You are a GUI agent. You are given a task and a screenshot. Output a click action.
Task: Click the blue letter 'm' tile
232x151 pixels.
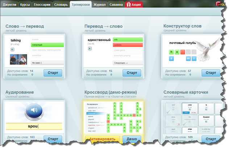187,58
